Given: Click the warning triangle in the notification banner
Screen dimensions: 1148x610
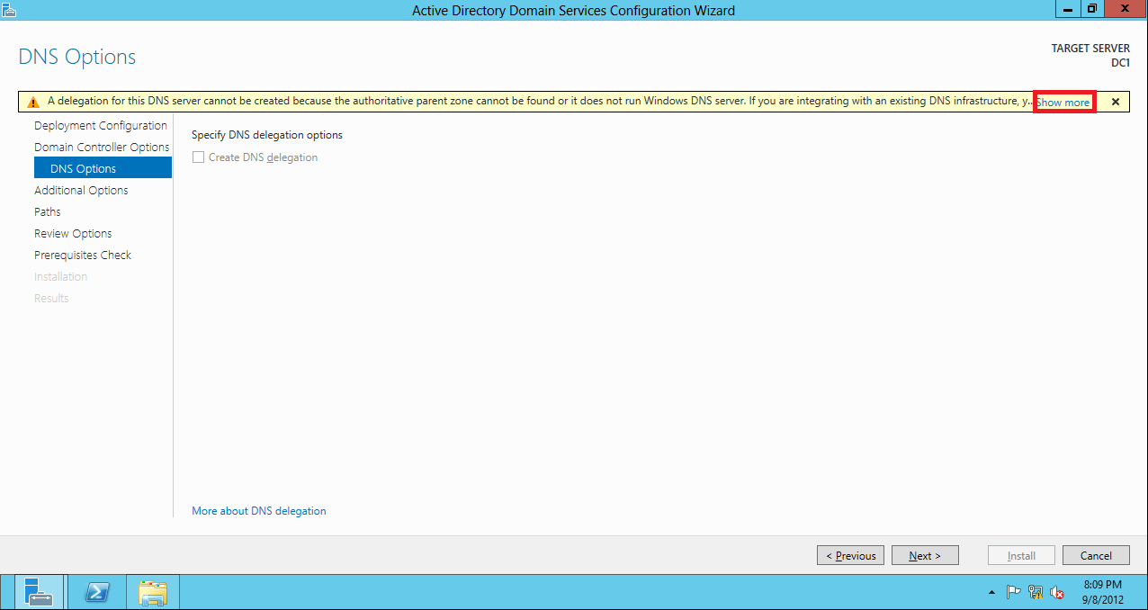Looking at the screenshot, I should click(35, 101).
